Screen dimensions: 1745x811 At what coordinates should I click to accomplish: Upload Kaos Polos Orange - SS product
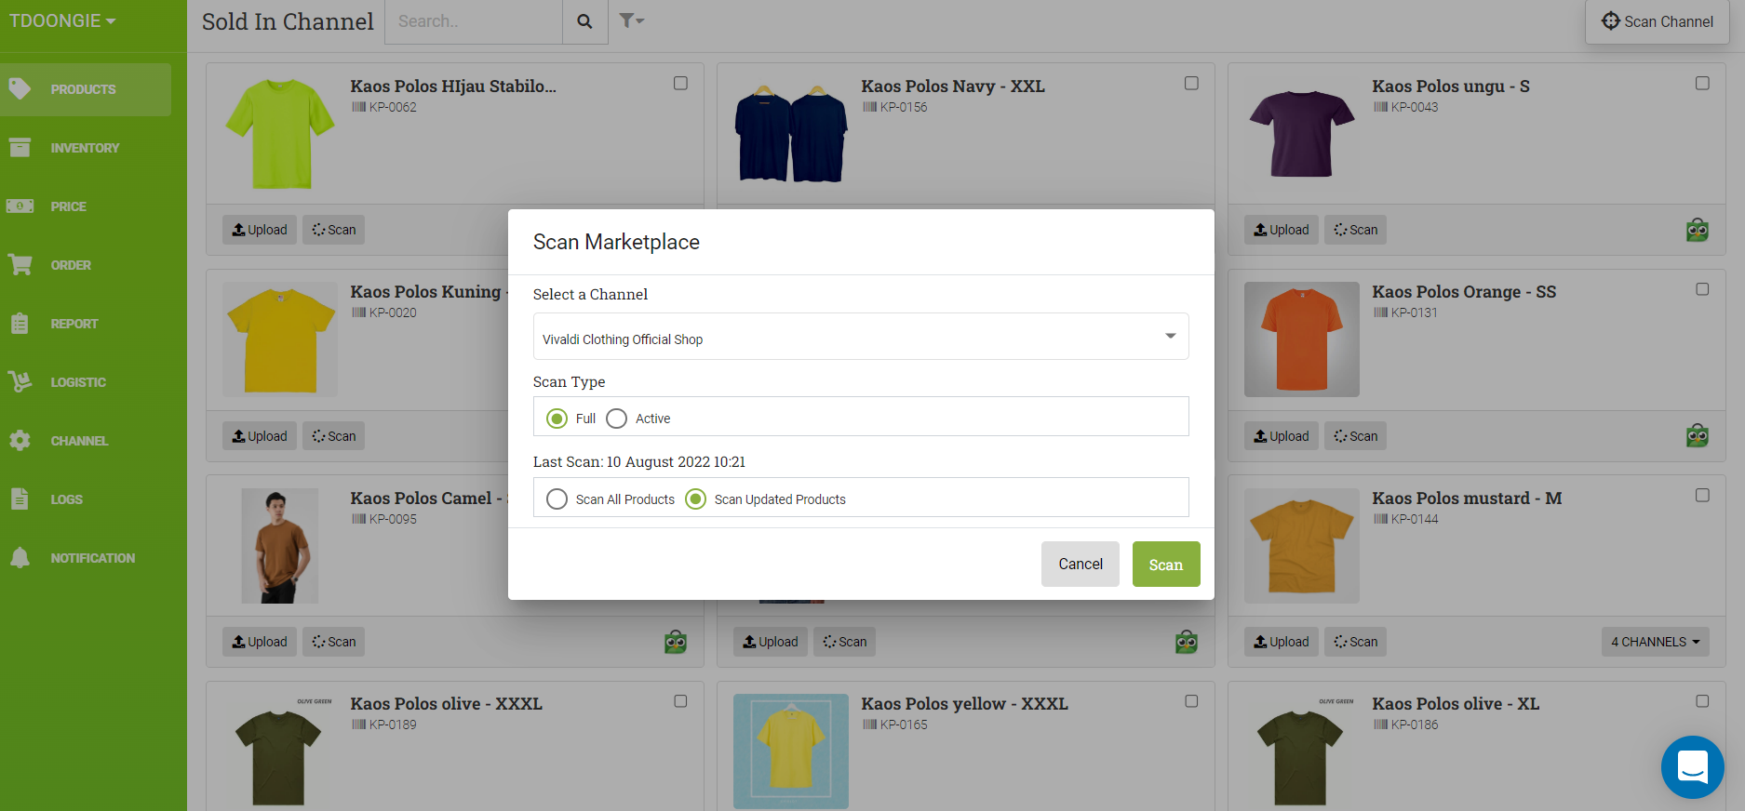(1282, 436)
